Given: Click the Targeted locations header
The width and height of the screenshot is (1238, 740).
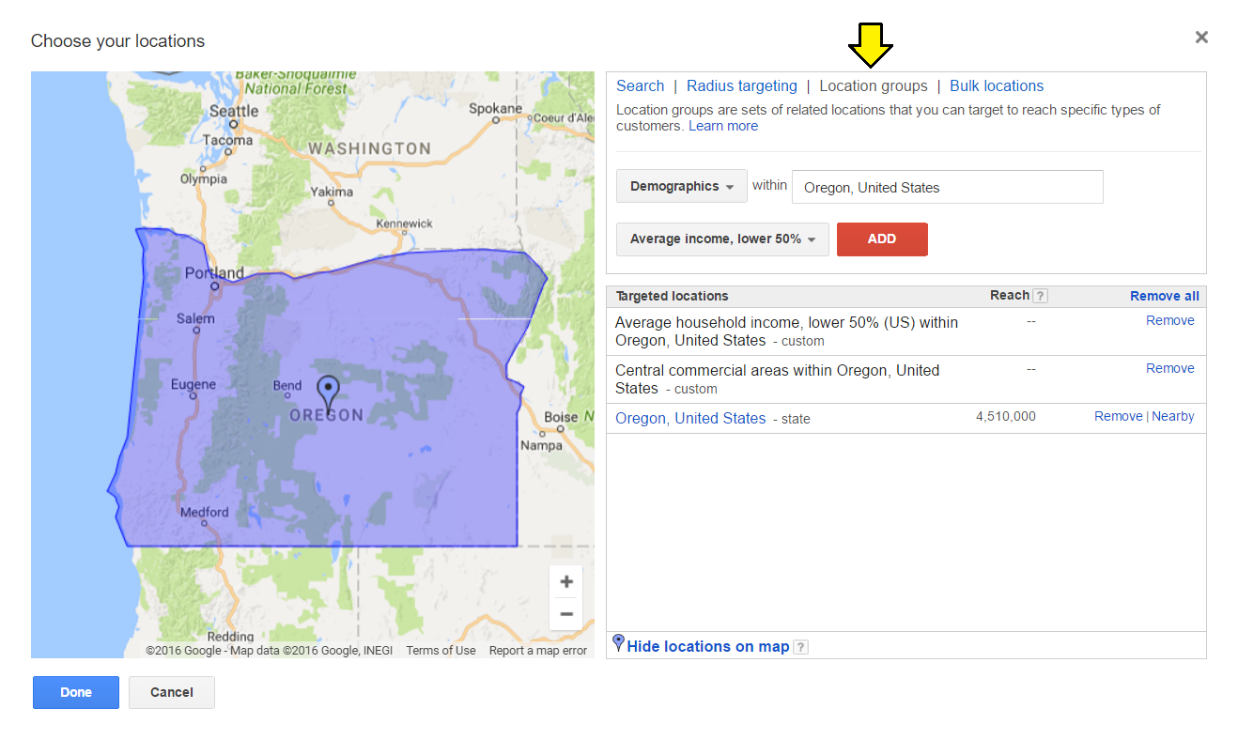Looking at the screenshot, I should tap(673, 296).
